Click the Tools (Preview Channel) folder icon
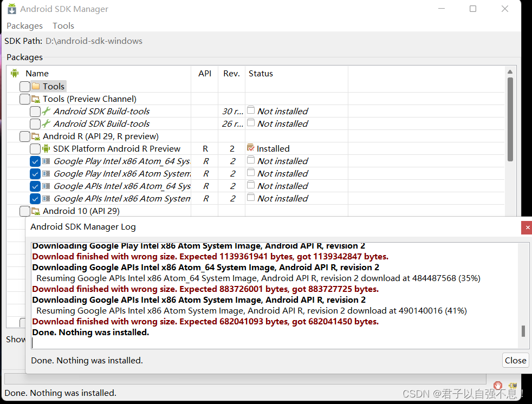This screenshot has width=532, height=404. click(36, 99)
